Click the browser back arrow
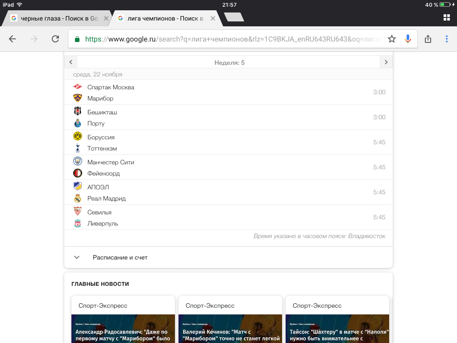457x343 pixels. [12, 39]
